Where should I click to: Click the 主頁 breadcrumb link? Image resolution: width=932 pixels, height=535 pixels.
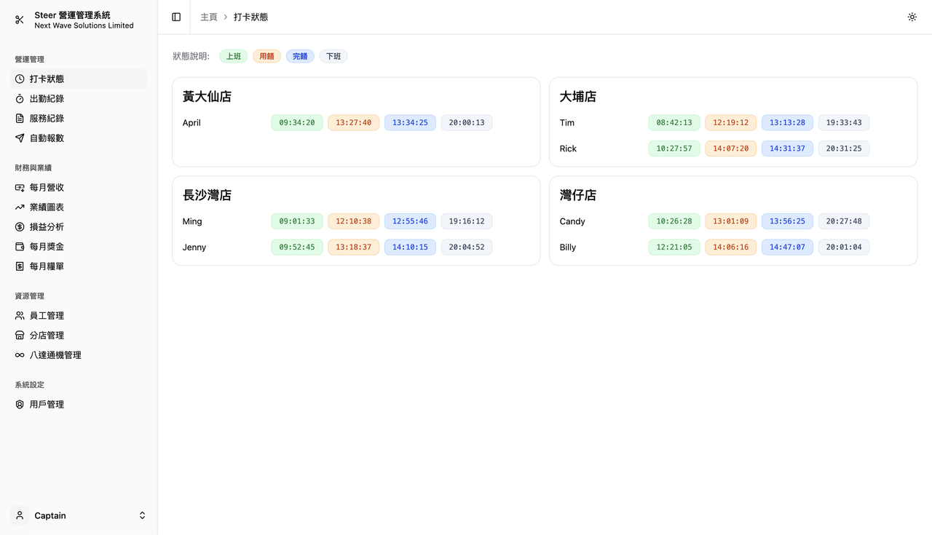(209, 17)
